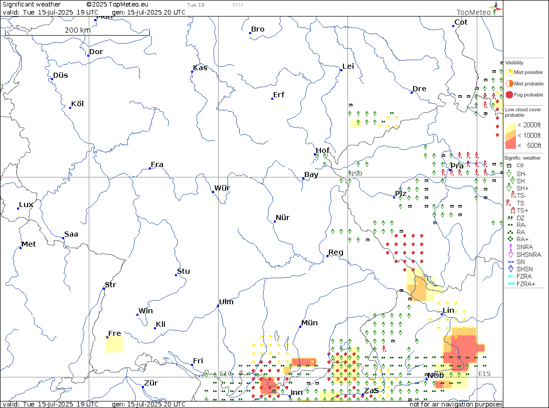Click the 'Low cloud cover probable' heading
This screenshot has height=408, width=549.
[523, 112]
